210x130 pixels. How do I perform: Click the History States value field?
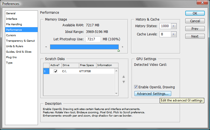(x=165, y=26)
